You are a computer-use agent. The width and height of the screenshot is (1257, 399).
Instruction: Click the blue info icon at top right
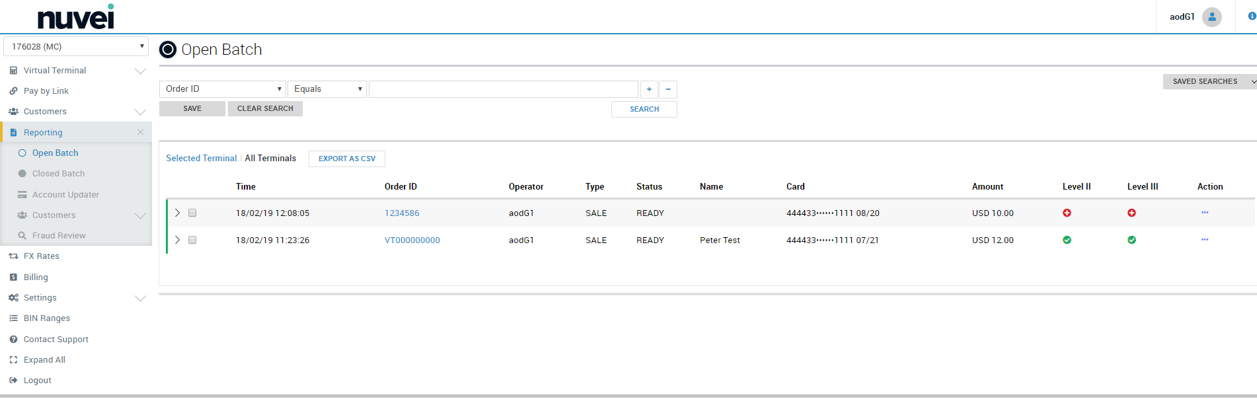(x=1251, y=17)
